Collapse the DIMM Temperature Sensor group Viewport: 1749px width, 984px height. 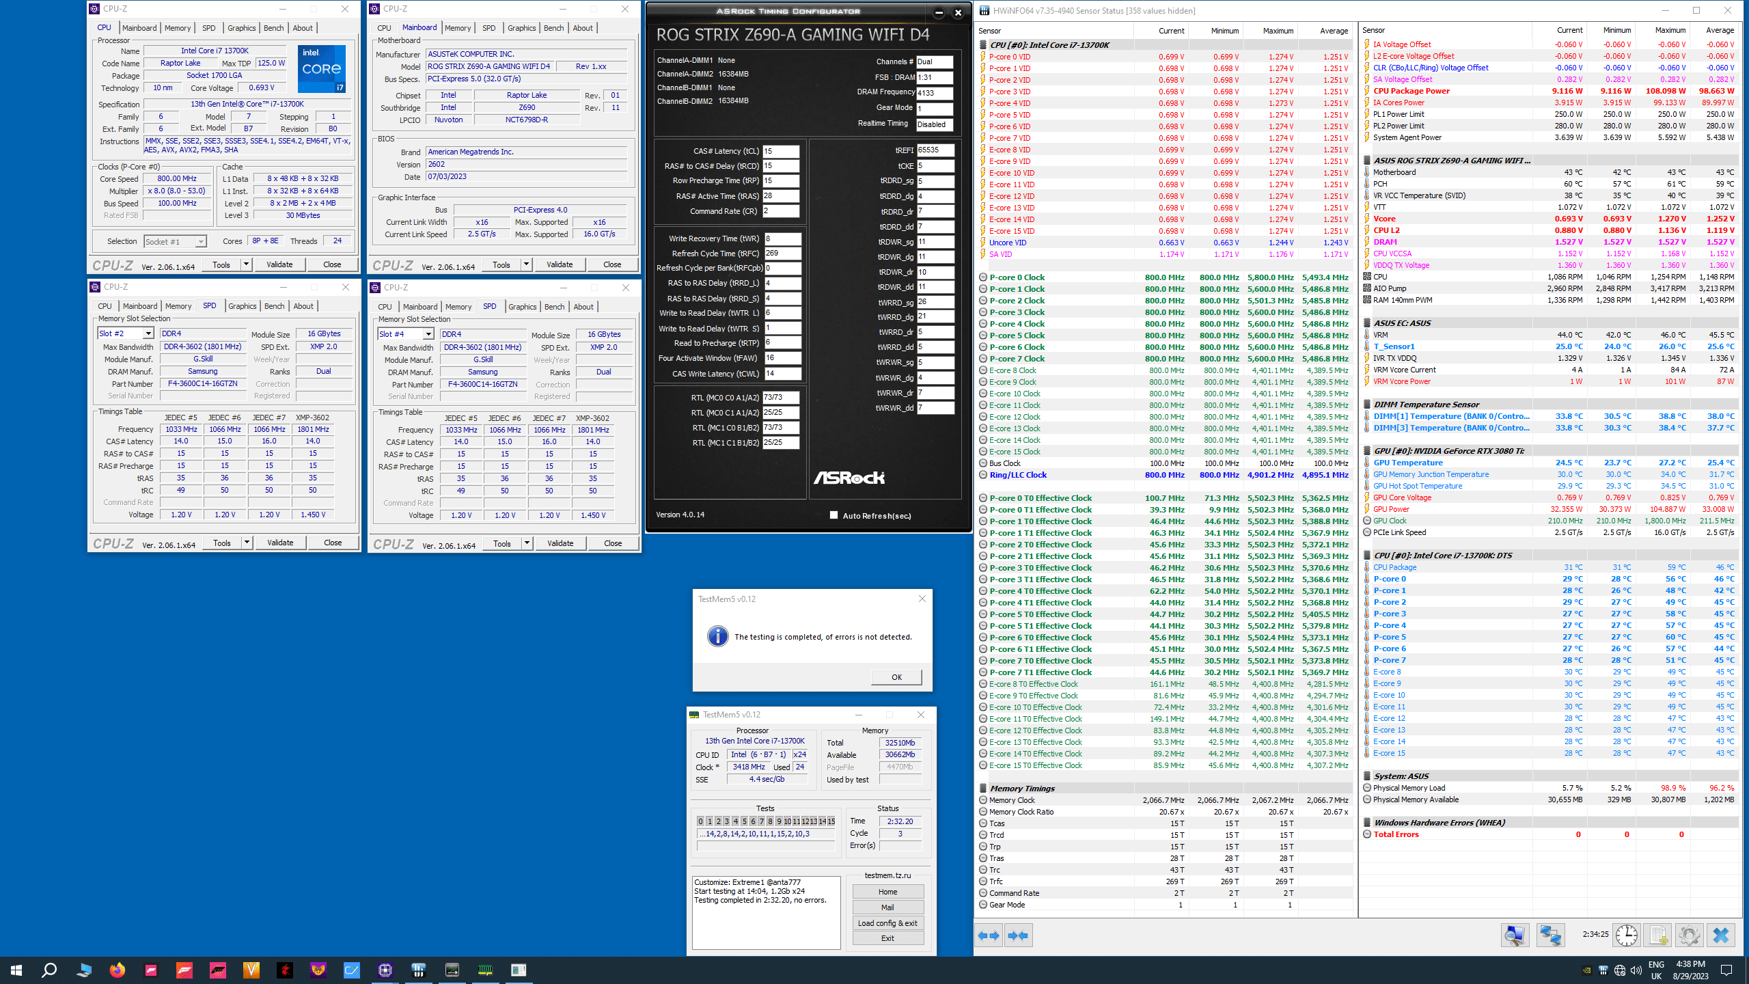[x=1367, y=405]
